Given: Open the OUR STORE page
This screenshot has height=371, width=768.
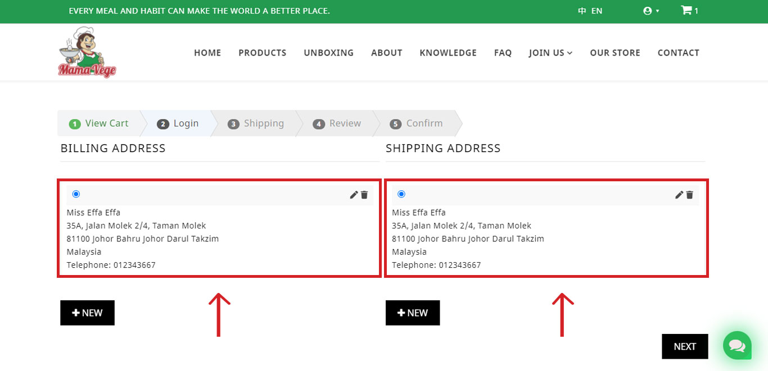Looking at the screenshot, I should click(x=615, y=53).
